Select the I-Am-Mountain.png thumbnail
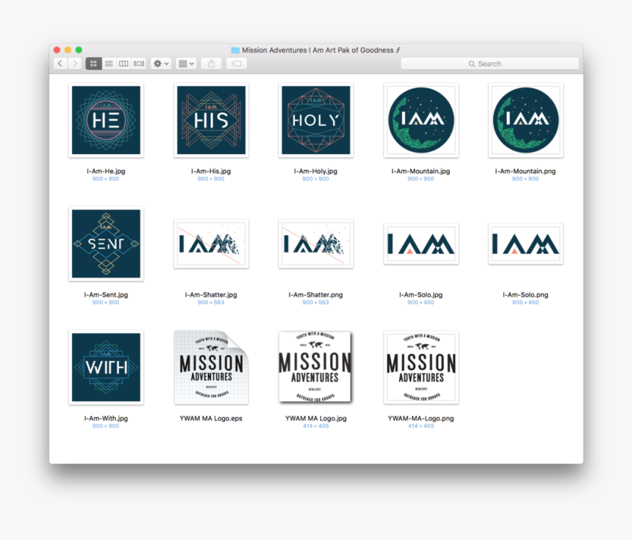Screen dimensions: 632x540 point(526,120)
